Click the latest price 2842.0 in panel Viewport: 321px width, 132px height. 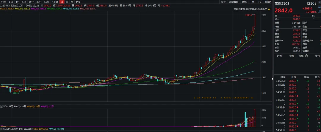click(283, 11)
